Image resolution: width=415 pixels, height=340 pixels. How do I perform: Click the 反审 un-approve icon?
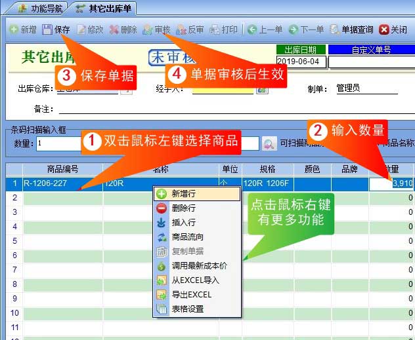[181, 30]
